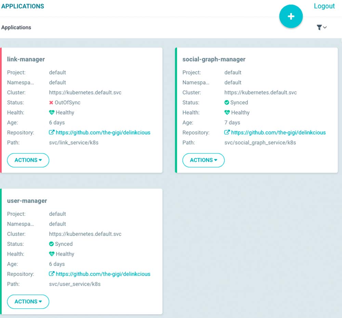
Task: Click the Logout link
Action: (324, 6)
